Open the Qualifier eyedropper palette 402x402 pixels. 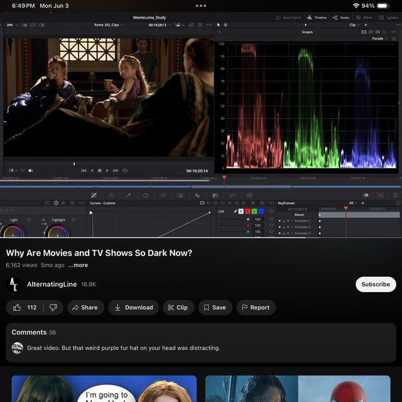tap(129, 195)
